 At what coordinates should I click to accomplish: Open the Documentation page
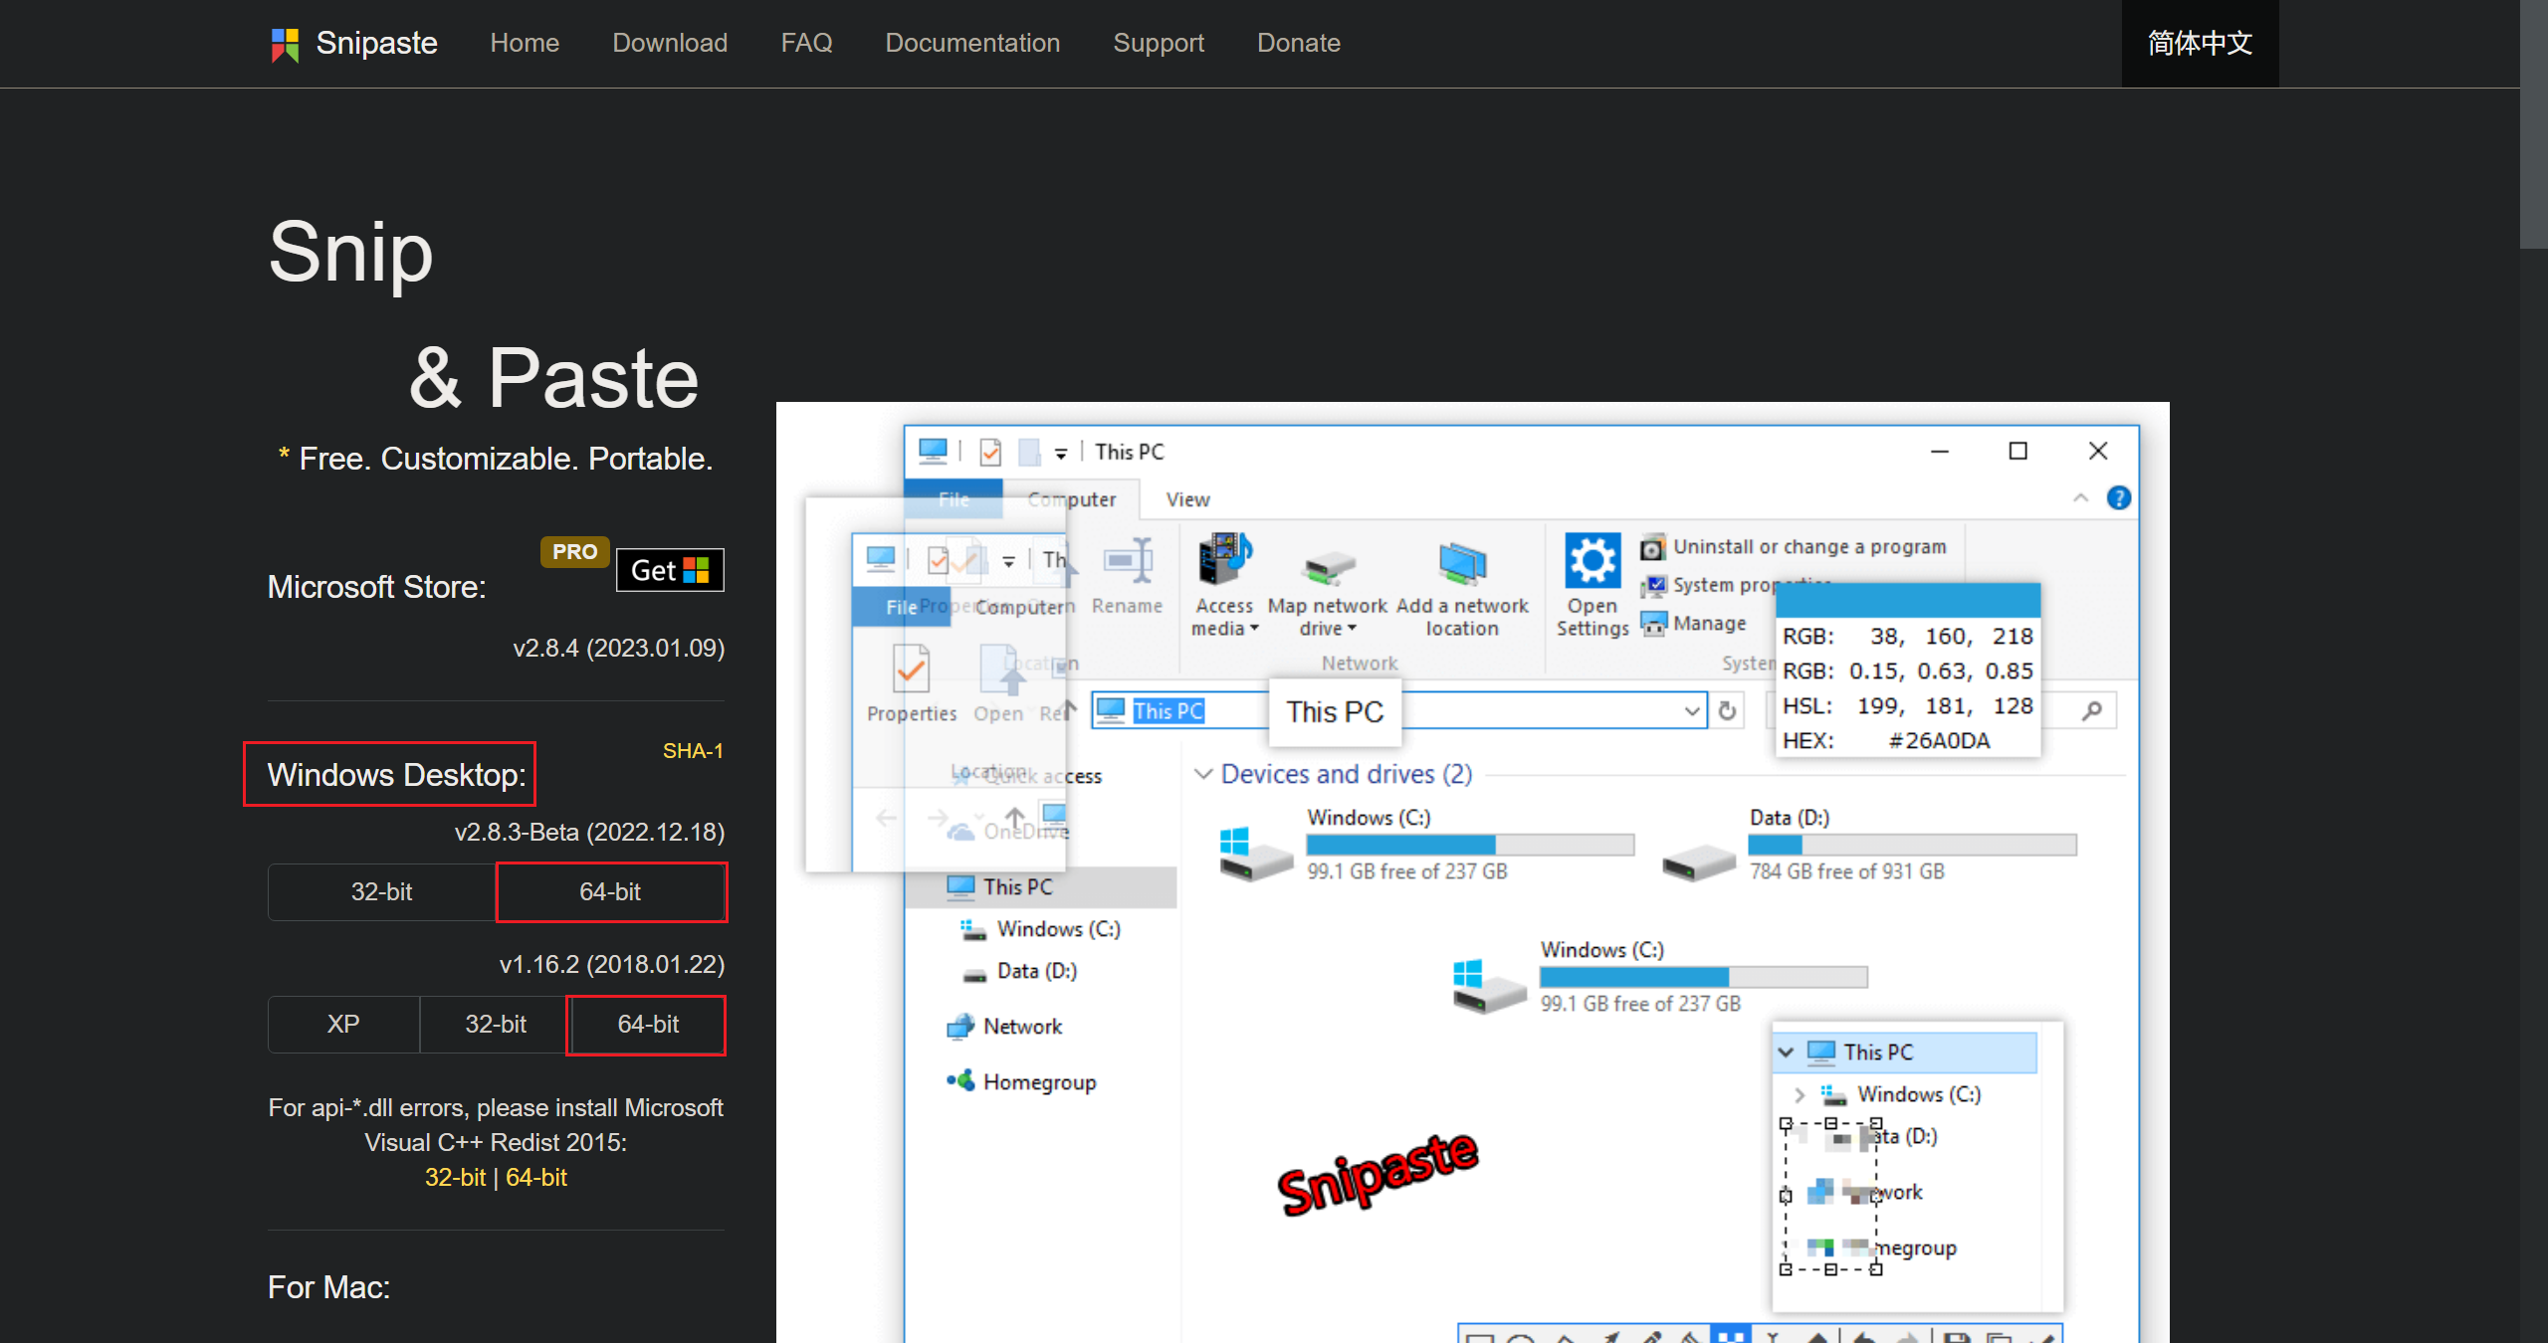972,43
